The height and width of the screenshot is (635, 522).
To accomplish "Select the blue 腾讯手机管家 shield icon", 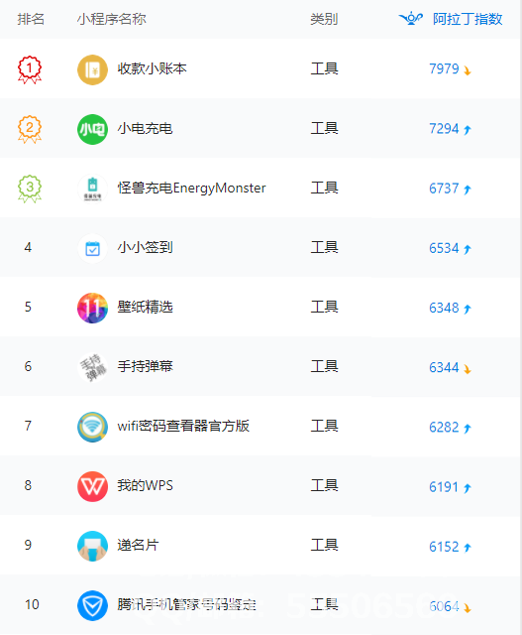I will pyautogui.click(x=92, y=605).
